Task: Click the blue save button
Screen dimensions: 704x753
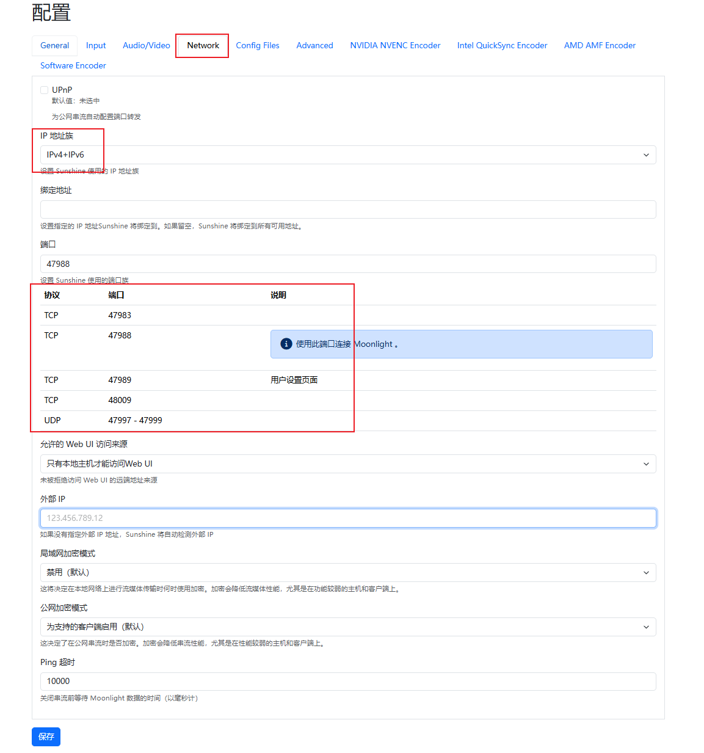Action: [x=46, y=737]
